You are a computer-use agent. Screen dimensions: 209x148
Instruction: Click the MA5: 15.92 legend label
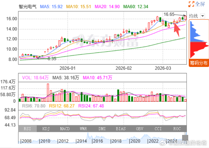tap(51, 7)
